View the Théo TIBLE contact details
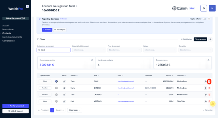 coord(206,81)
